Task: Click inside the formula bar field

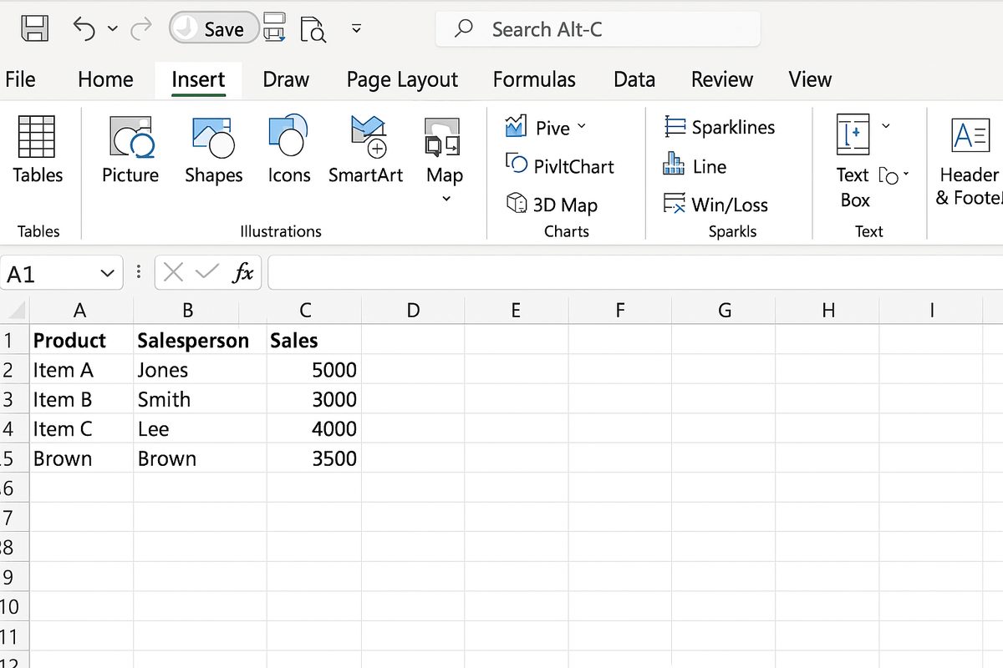Action: tap(635, 273)
